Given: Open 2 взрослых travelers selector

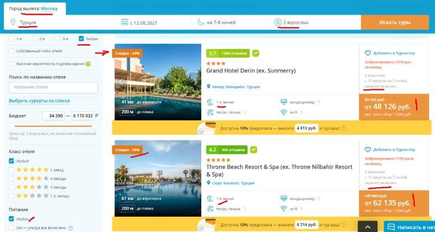Looking at the screenshot, I should [314, 22].
